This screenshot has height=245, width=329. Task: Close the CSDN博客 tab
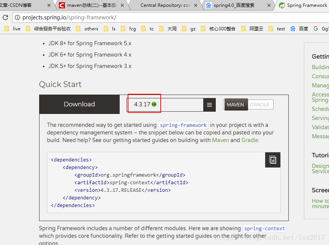[x=49, y=5]
